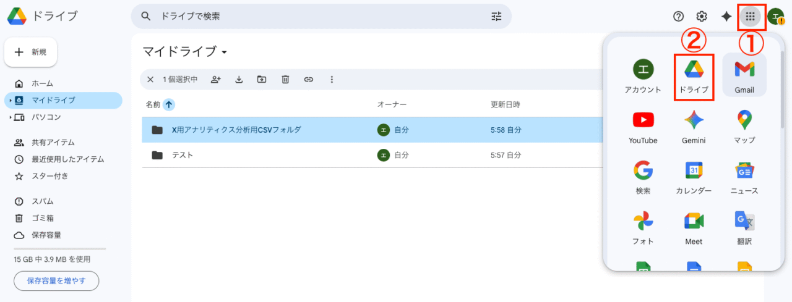The width and height of the screenshot is (792, 302).
Task: Open search filter options in search bar
Action: pyautogui.click(x=496, y=17)
